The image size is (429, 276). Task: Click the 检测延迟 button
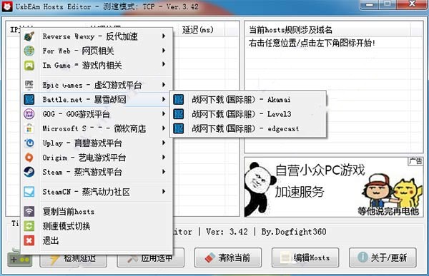74,257
